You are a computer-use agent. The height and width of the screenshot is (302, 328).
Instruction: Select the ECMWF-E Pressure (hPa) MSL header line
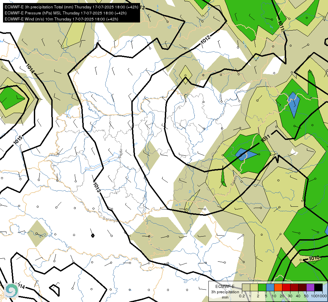[65, 13]
